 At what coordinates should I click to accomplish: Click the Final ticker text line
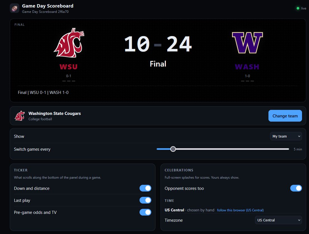[43, 92]
